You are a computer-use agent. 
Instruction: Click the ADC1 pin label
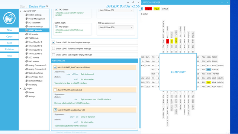(209, 57)
